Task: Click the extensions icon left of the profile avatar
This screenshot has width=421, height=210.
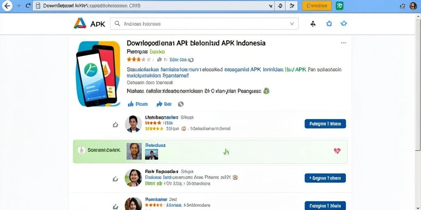Action: 402,6
